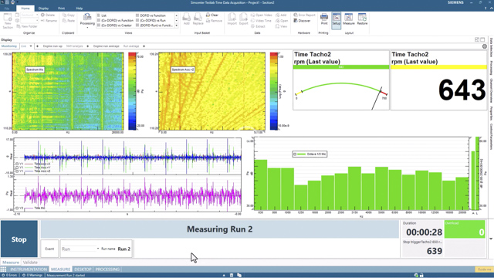The image size is (494, 278).
Task: Switch to the Measure layout icon
Action: pos(349,19)
